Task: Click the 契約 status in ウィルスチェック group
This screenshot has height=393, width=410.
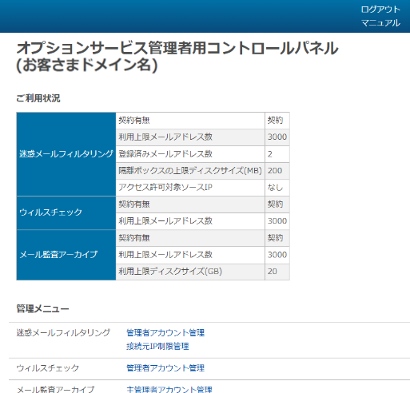Action: pos(277,204)
